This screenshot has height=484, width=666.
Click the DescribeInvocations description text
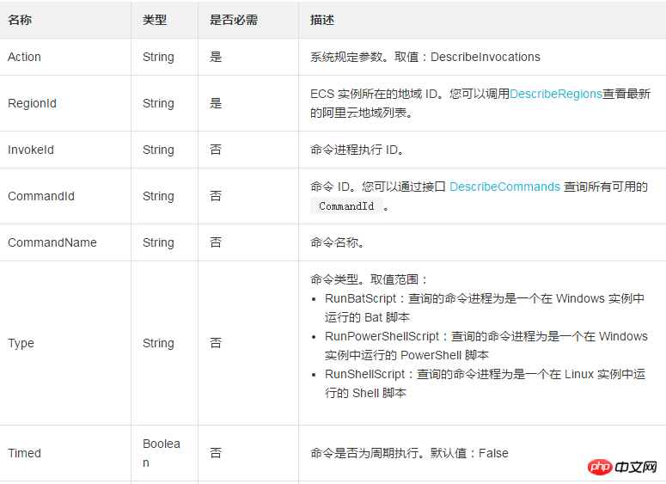(425, 57)
